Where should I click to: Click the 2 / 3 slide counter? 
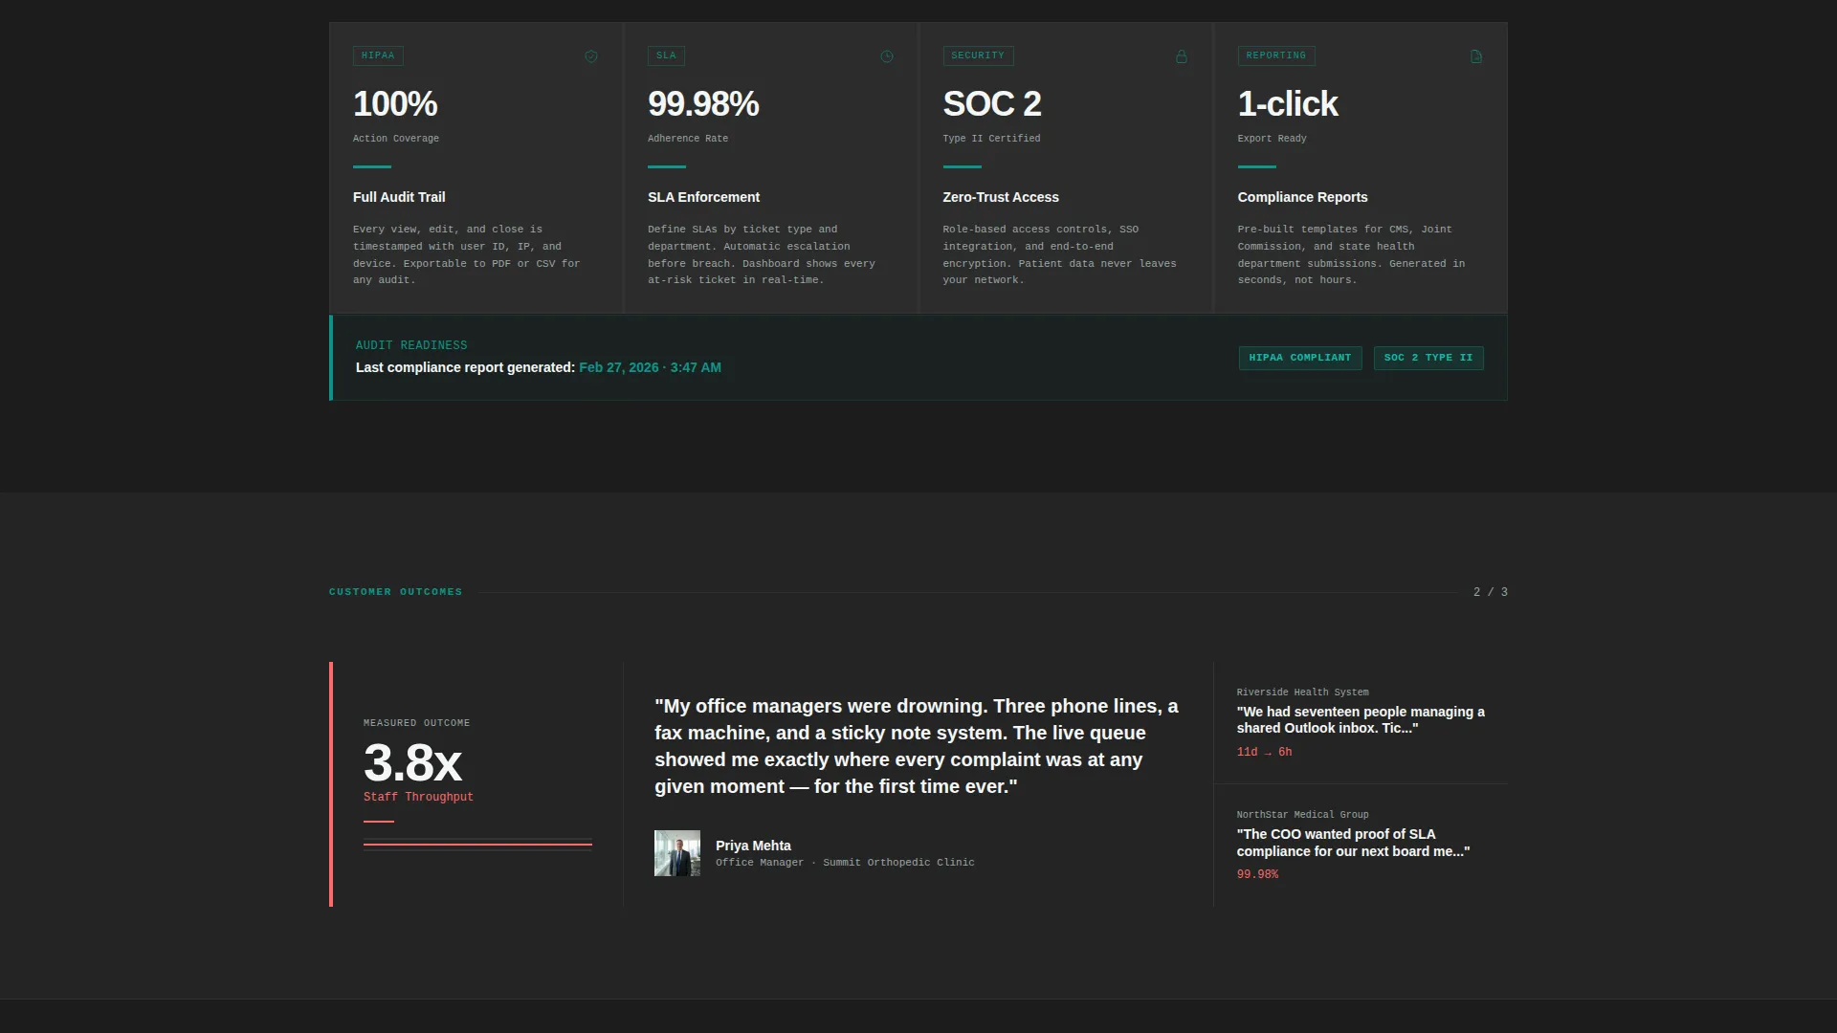(x=1491, y=592)
